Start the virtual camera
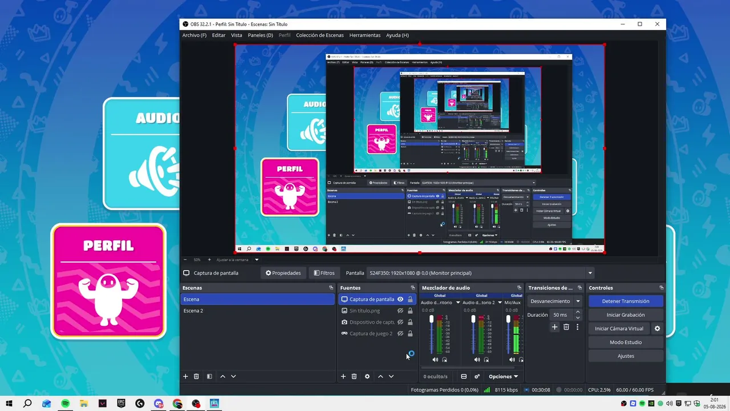The height and width of the screenshot is (411, 730). click(619, 328)
